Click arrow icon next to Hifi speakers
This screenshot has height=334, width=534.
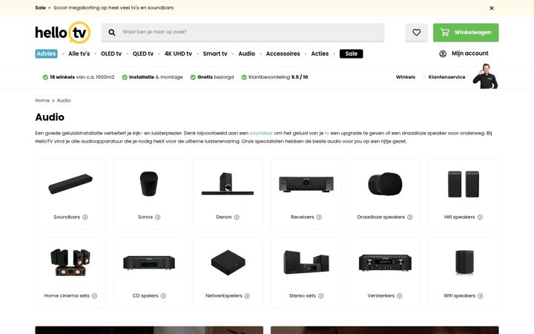coord(480,217)
